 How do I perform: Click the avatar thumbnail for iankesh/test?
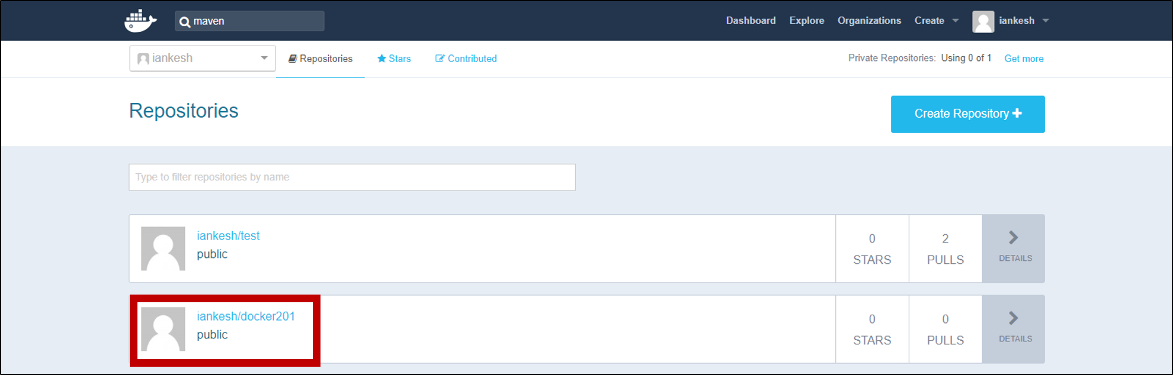pos(163,248)
